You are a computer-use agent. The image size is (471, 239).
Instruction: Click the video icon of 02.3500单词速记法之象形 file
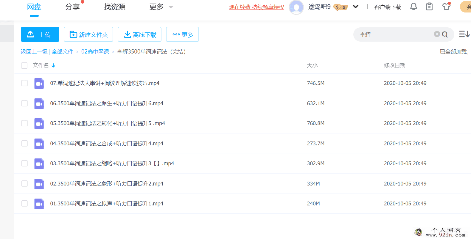[x=39, y=184]
